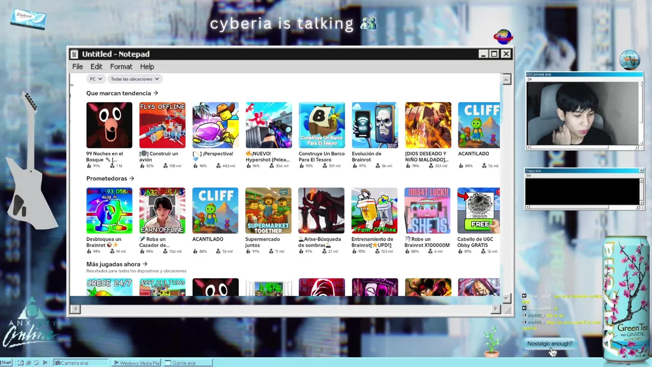Image resolution: width=652 pixels, height=367 pixels.
Task: Click the Trident gum pack icon
Action: point(29,19)
